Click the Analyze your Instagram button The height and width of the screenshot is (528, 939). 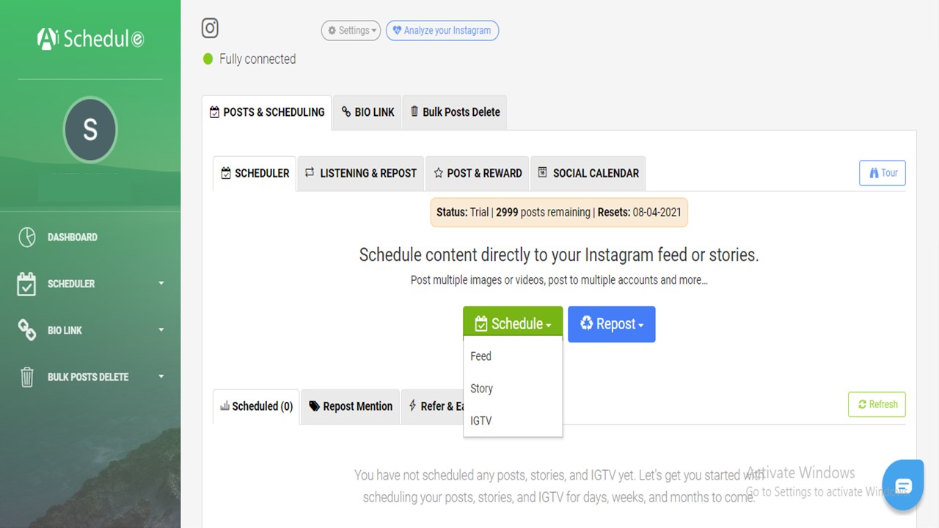point(442,31)
